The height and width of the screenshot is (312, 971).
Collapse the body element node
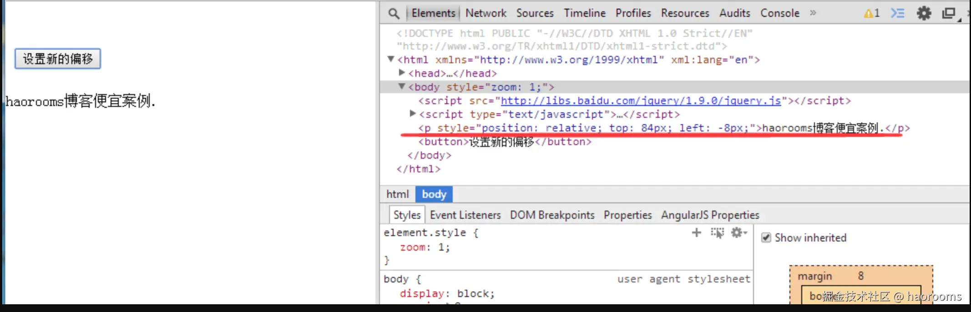[x=401, y=86]
